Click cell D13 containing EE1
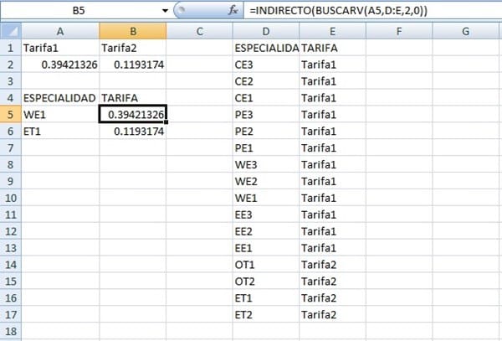 (266, 248)
